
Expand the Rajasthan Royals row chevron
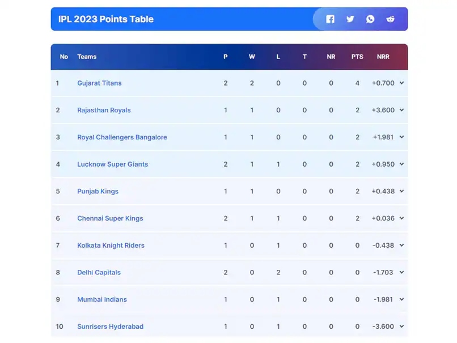401,110
